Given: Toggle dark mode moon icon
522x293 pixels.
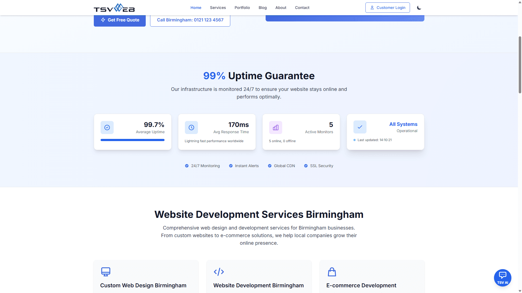Looking at the screenshot, I should click(419, 8).
